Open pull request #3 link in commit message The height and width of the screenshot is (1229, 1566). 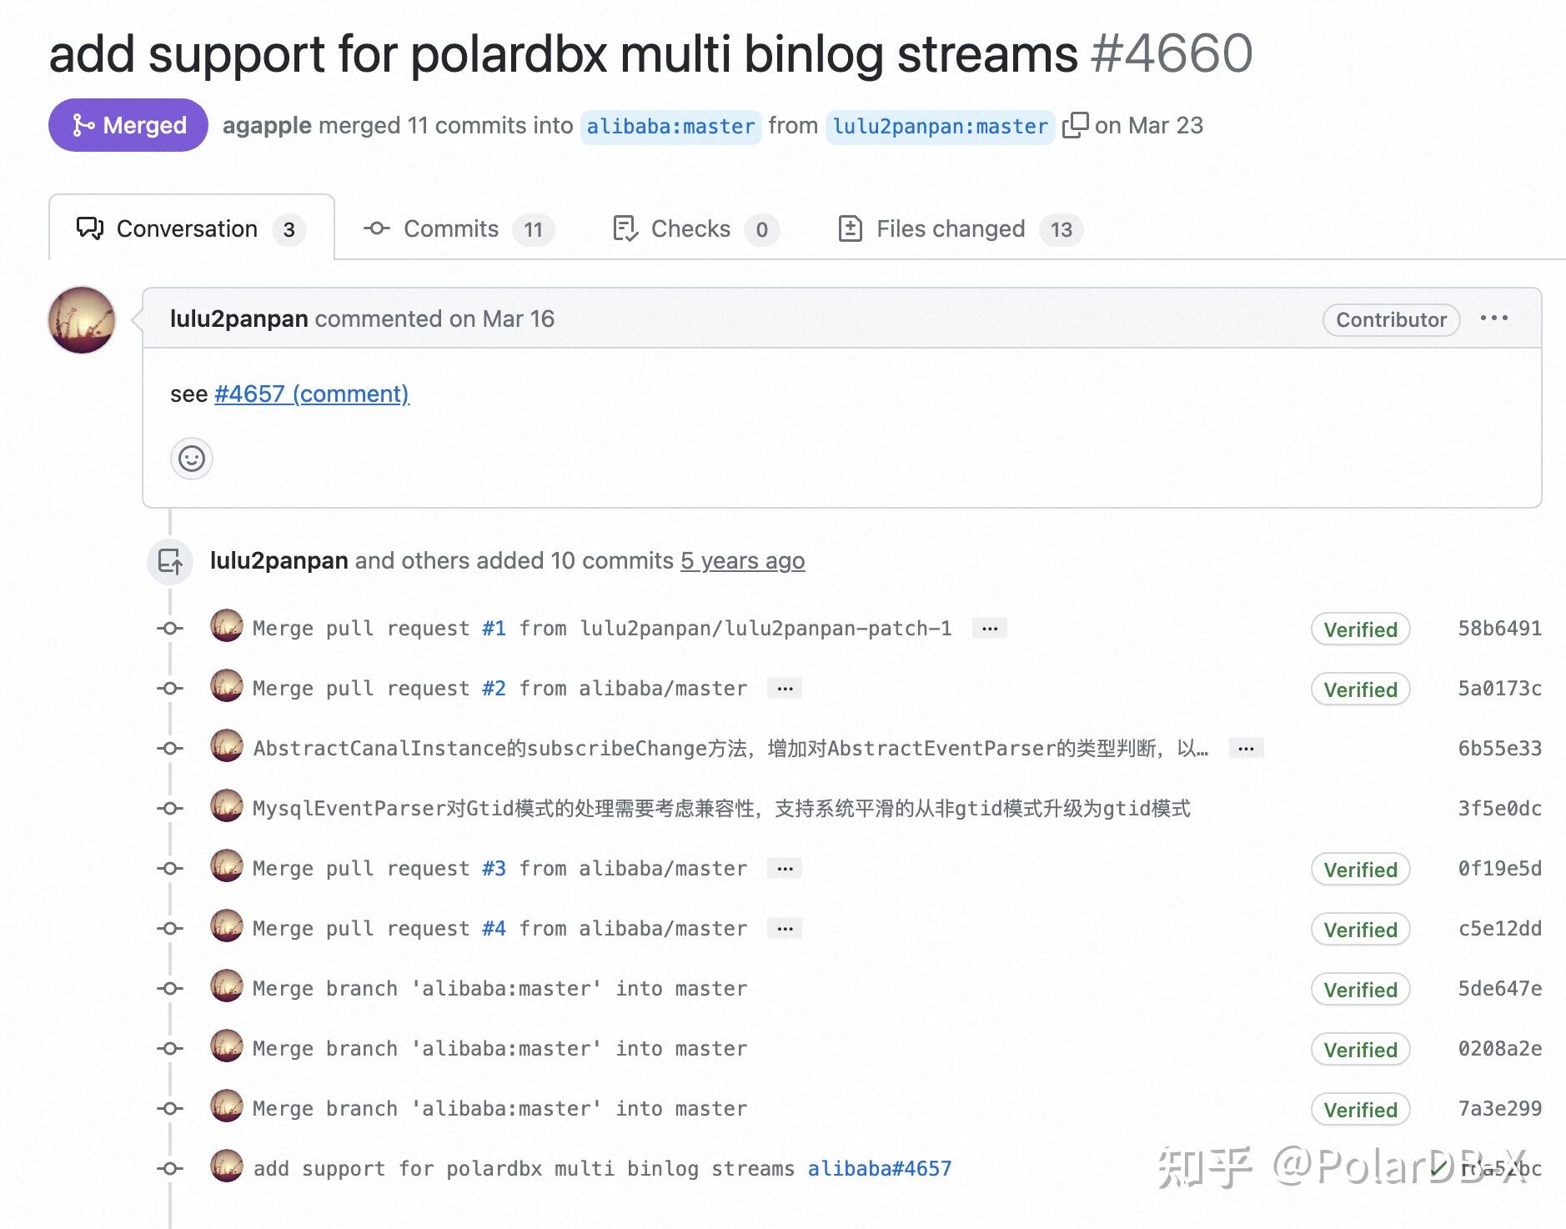pyautogui.click(x=494, y=867)
